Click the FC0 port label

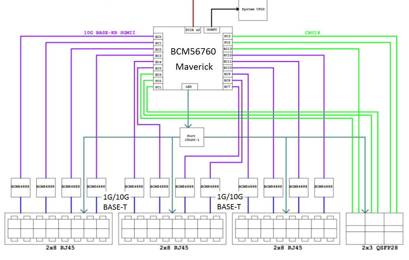point(158,81)
